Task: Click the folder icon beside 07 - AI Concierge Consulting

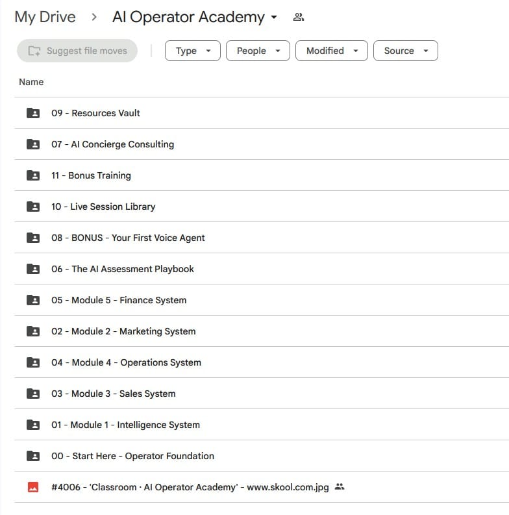Action: 33,144
